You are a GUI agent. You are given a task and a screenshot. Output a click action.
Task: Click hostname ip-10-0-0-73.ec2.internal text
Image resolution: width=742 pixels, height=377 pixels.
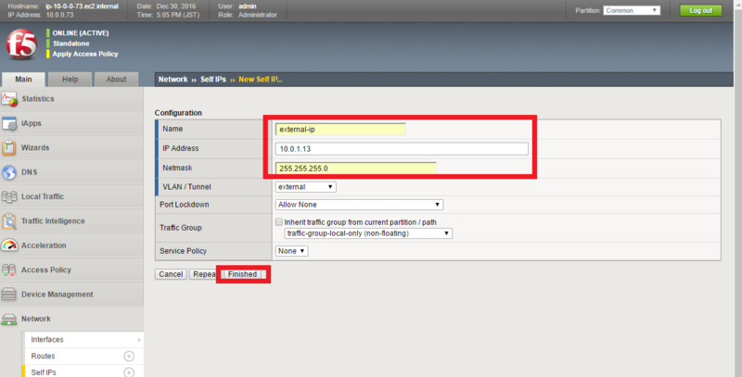pos(82,6)
